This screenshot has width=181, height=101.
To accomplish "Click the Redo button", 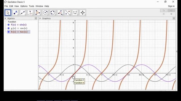I will pos(171,11).
